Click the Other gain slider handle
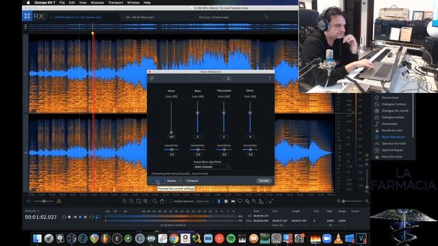Viewport: 438px width, 246px height. pyautogui.click(x=250, y=113)
